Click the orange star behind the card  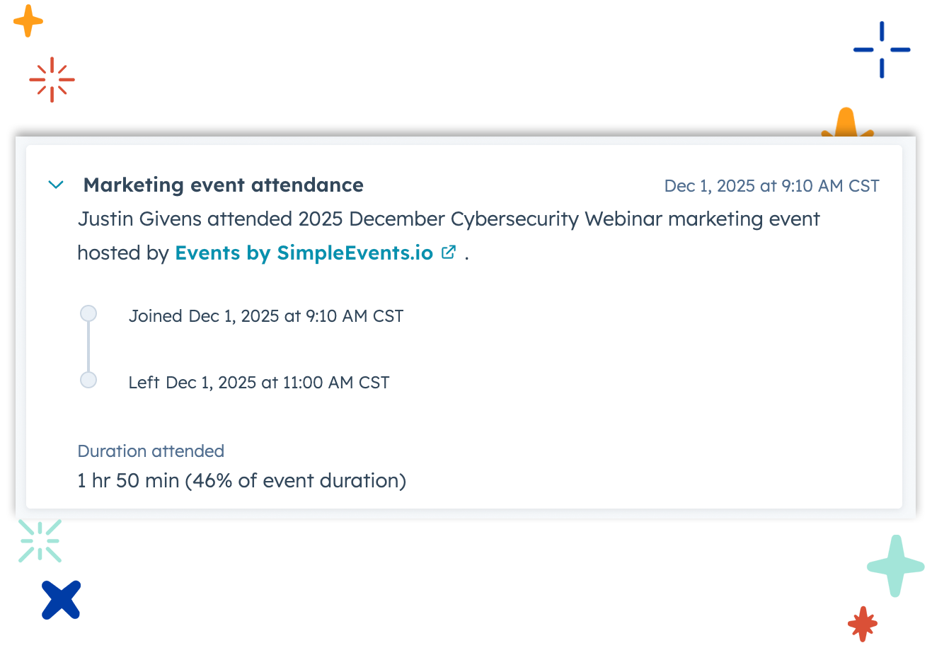point(846,130)
